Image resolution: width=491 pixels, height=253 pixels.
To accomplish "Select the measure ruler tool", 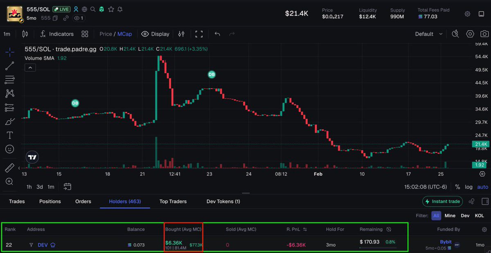I will point(9,168).
